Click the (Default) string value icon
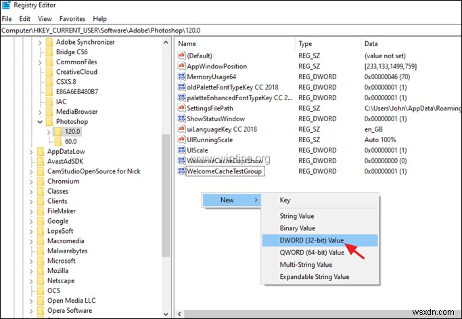 [x=181, y=55]
